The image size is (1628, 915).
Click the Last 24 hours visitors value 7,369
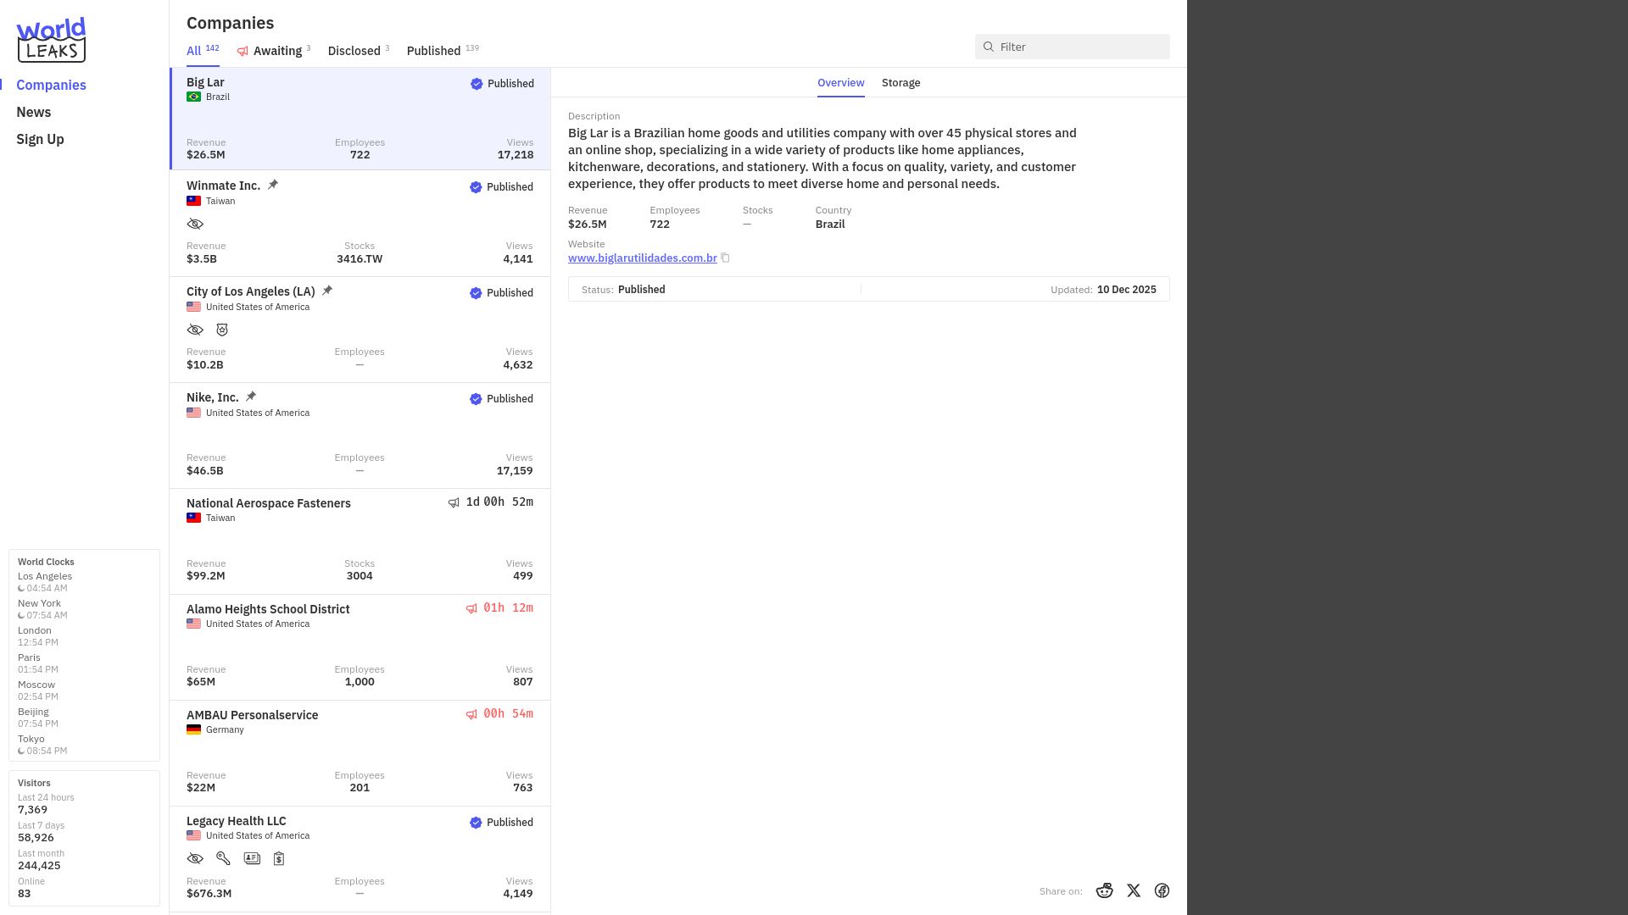(x=32, y=810)
